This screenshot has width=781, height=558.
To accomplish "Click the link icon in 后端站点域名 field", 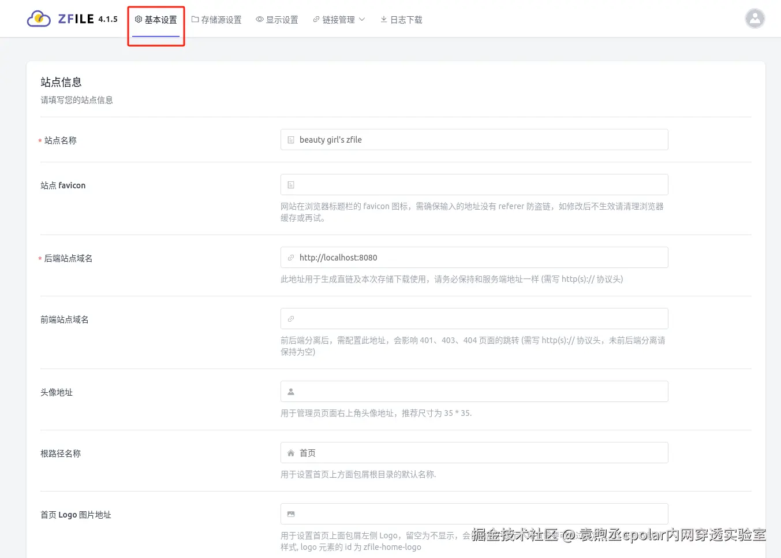I will 291,258.
